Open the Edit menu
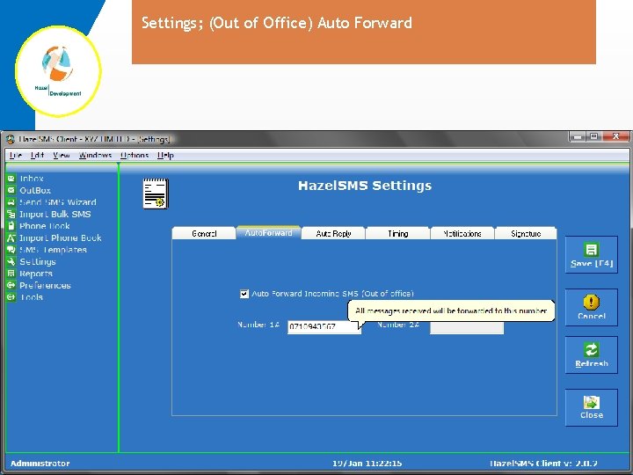The height and width of the screenshot is (475, 633). click(x=37, y=156)
